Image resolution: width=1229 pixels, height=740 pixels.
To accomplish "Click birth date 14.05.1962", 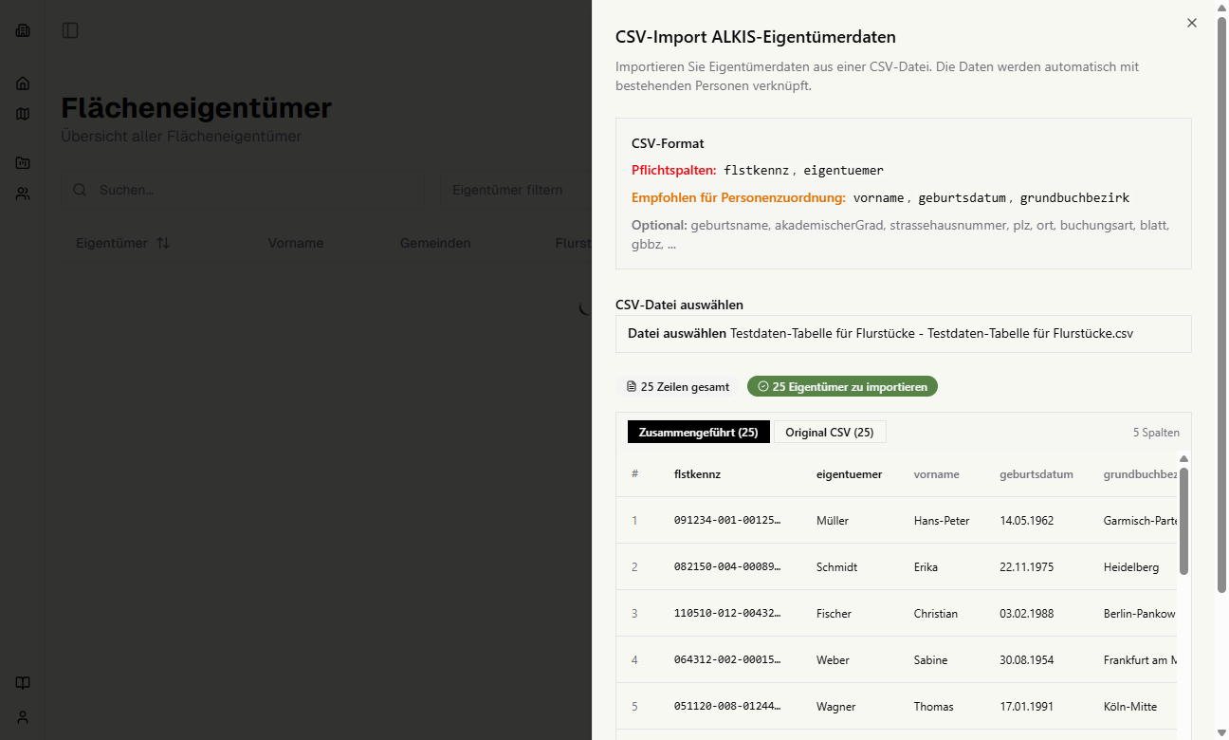I will click(x=1026, y=521).
